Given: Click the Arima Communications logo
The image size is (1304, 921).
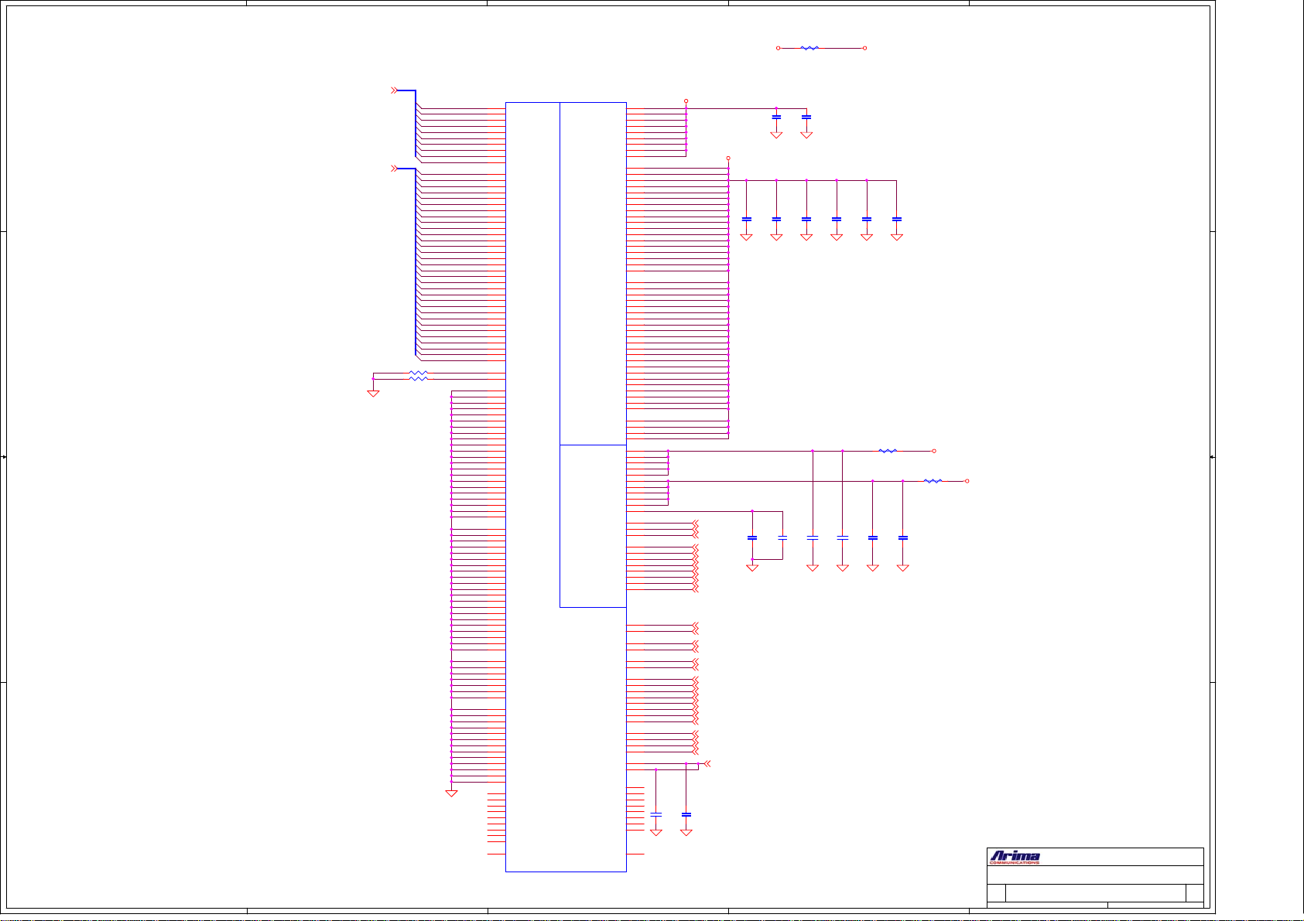Looking at the screenshot, I should click(x=1015, y=857).
